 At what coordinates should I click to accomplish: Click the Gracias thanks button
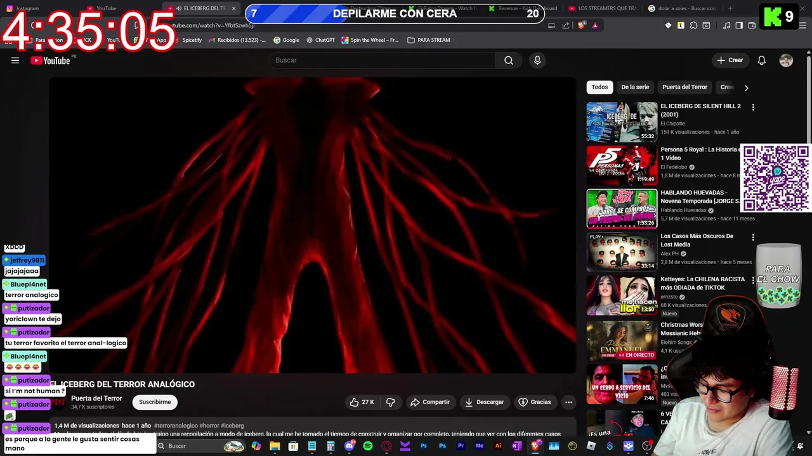(x=535, y=402)
